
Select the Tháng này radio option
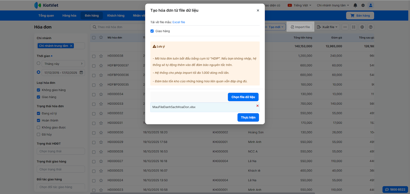(x=38, y=63)
